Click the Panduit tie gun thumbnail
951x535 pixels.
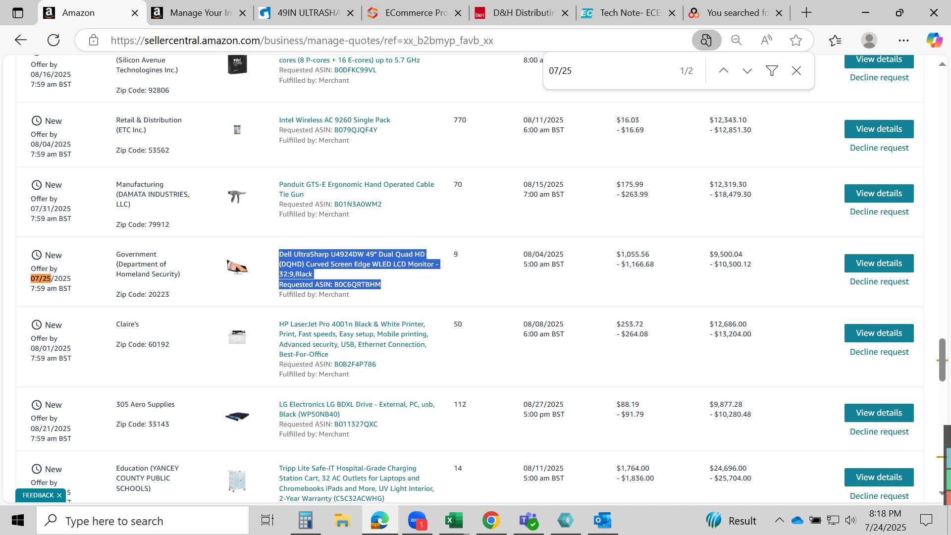point(237,197)
